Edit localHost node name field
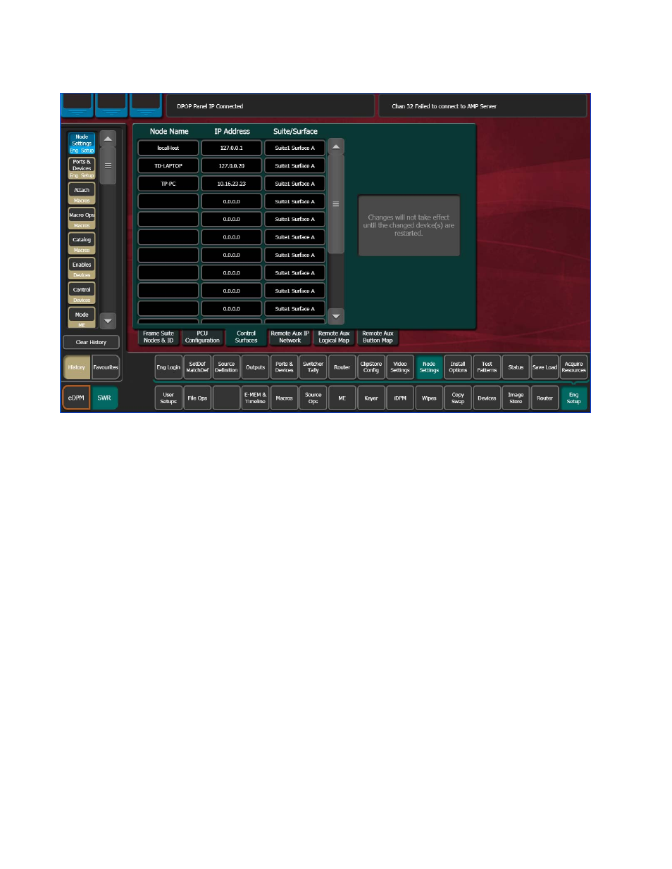The image size is (672, 869). pyautogui.click(x=168, y=148)
